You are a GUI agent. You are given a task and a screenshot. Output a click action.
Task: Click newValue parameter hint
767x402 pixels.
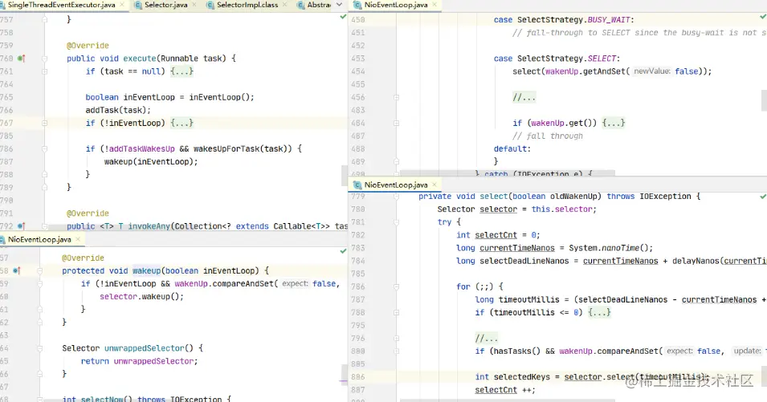pyautogui.click(x=652, y=71)
